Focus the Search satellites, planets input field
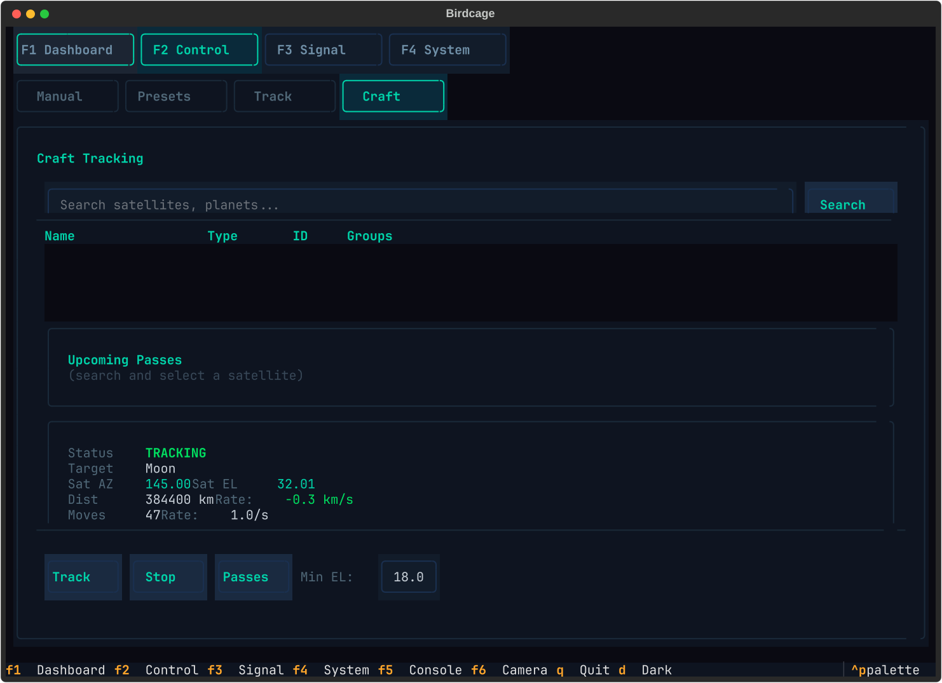Image resolution: width=942 pixels, height=683 pixels. 420,202
